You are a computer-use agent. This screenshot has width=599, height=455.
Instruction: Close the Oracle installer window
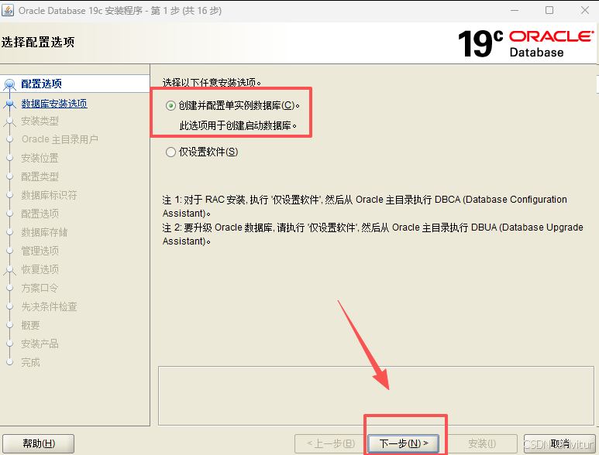point(585,10)
